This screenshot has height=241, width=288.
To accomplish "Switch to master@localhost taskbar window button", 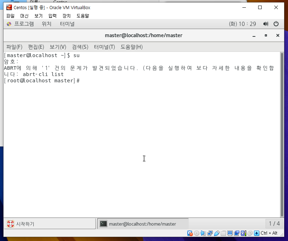I will click(x=143, y=224).
